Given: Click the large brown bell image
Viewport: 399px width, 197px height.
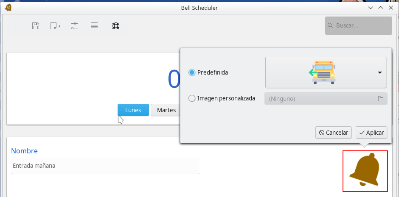Looking at the screenshot, I should [x=365, y=171].
